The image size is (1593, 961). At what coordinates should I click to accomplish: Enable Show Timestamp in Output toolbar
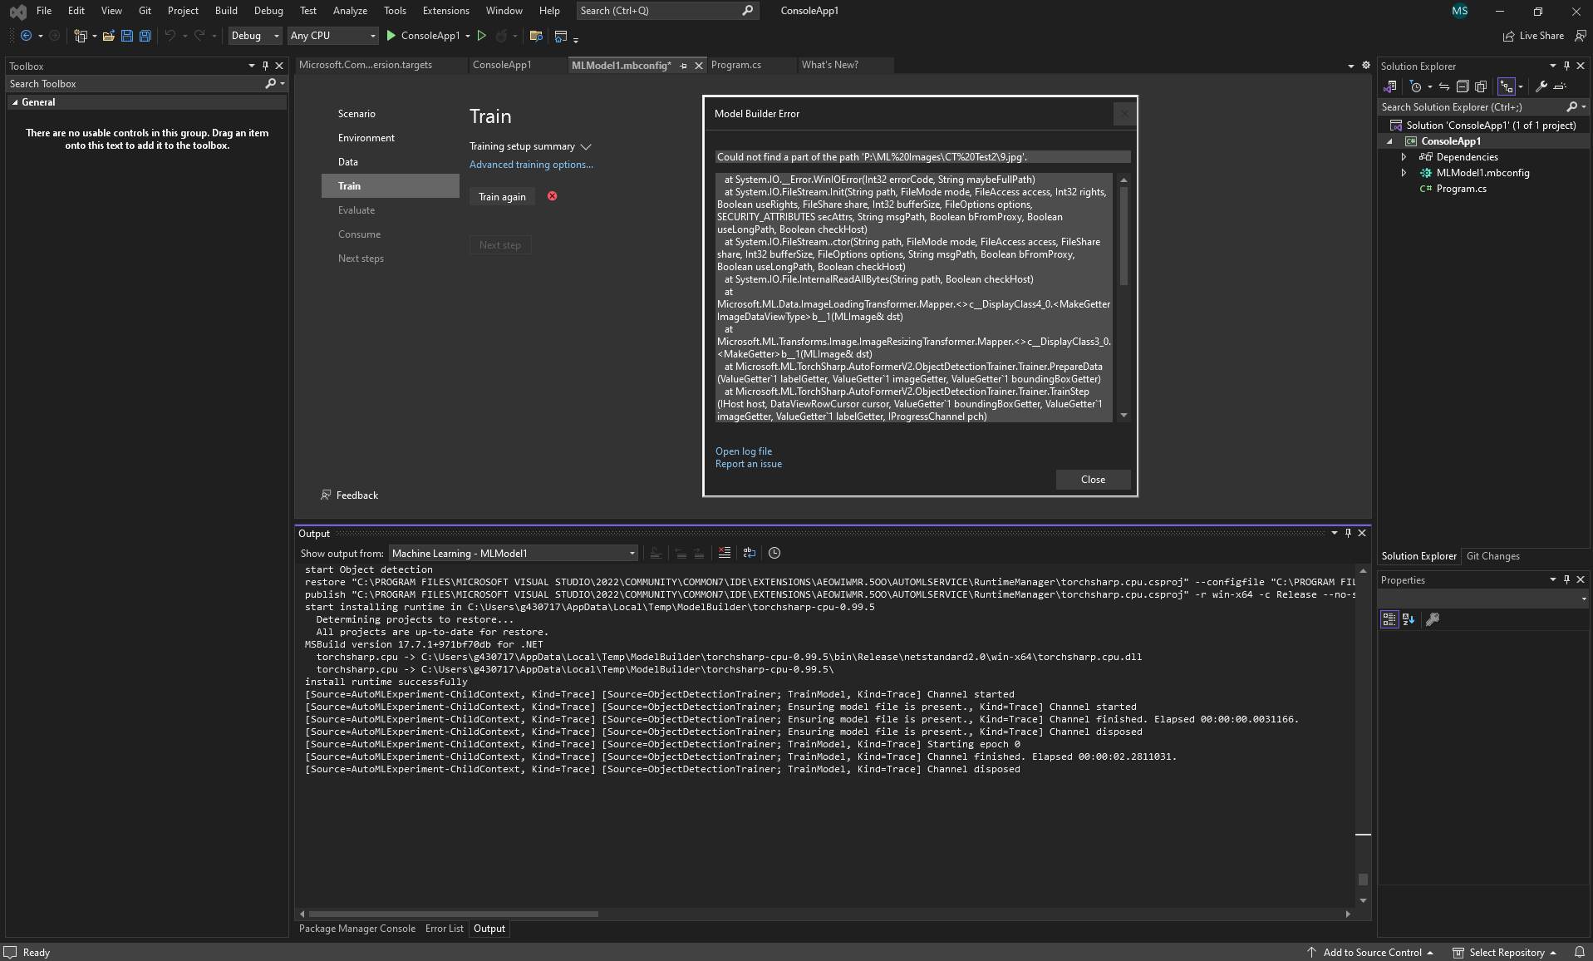tap(774, 553)
